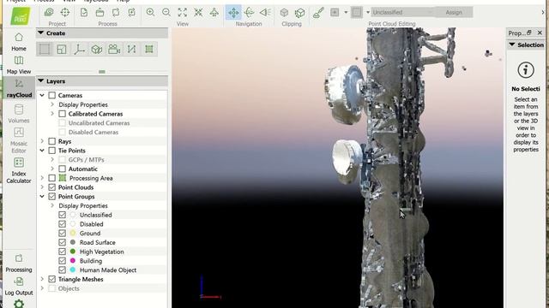Viewport: 549px width, 308px height.
Task: Collapse the Selection section in Properties
Action: pyautogui.click(x=512, y=44)
